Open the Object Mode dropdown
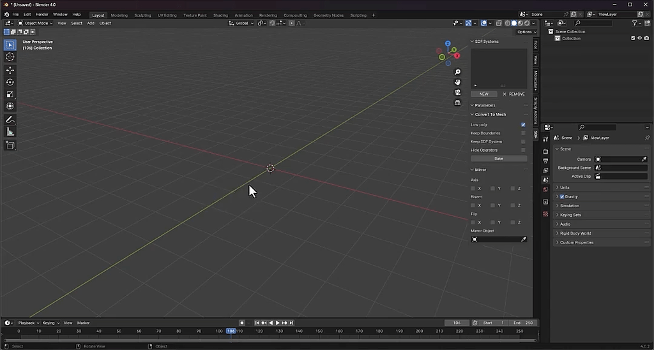This screenshot has width=654, height=350. (37, 23)
